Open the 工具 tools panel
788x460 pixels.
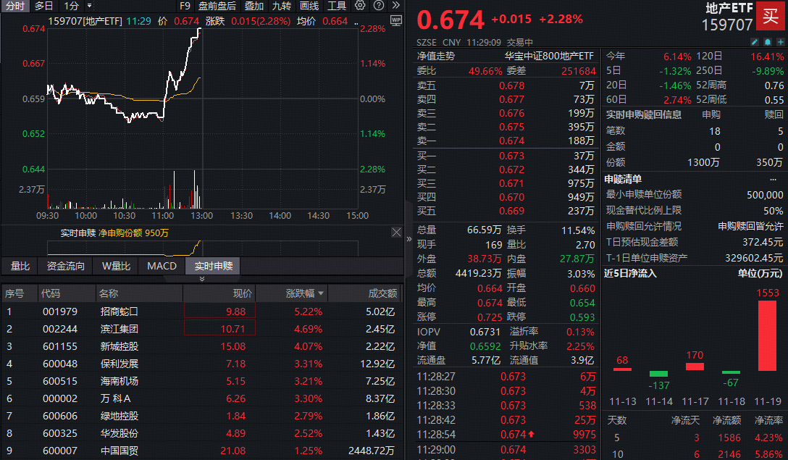pyautogui.click(x=338, y=6)
